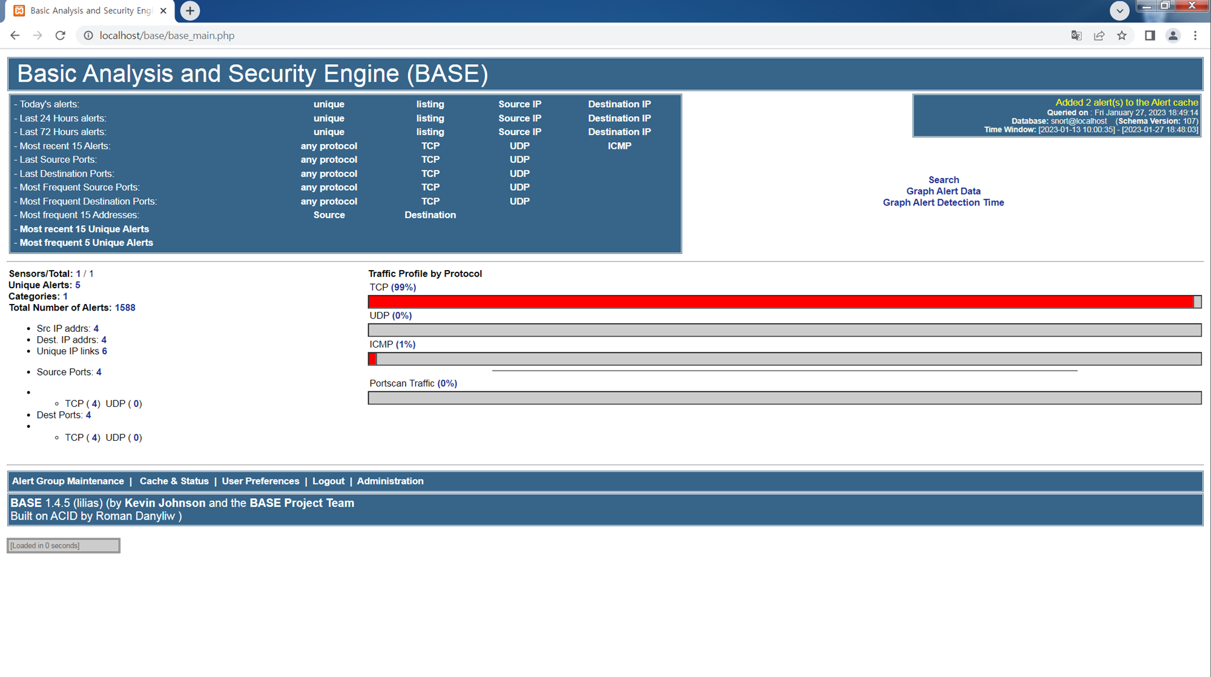The height and width of the screenshot is (677, 1211).
Task: Open a new browser tab
Action: pyautogui.click(x=190, y=11)
